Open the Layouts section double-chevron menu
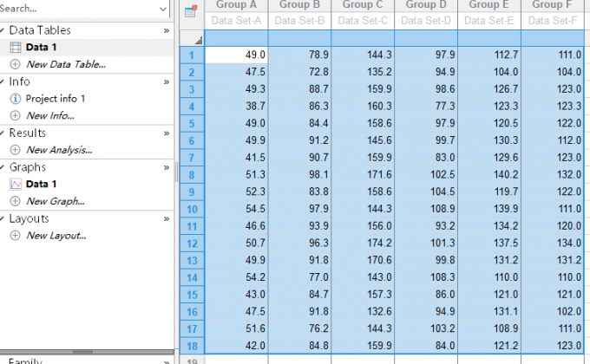The width and height of the screenshot is (590, 364). [167, 219]
